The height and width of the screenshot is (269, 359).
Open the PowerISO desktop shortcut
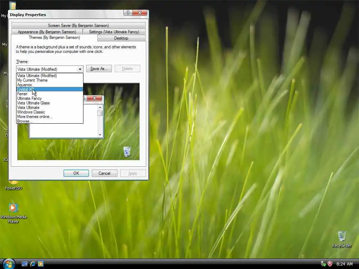click(x=13, y=186)
